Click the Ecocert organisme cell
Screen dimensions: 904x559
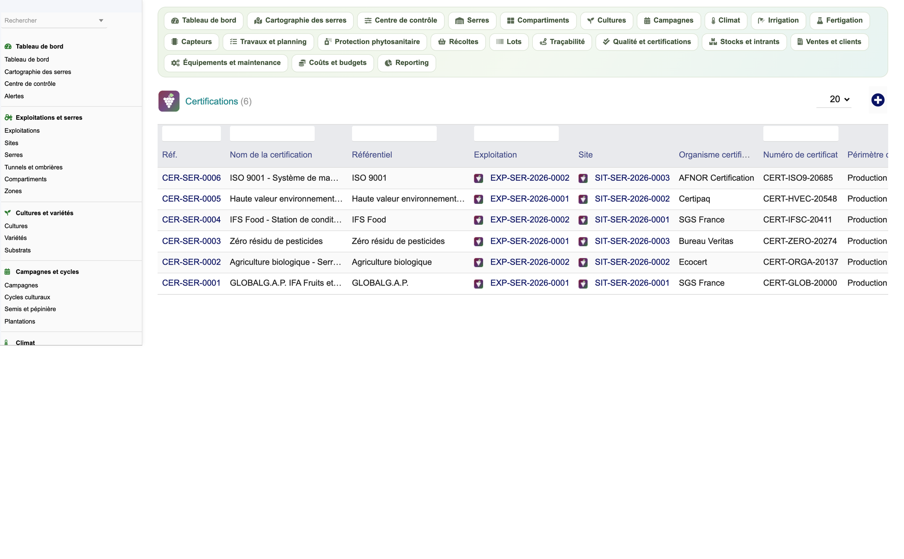(693, 262)
